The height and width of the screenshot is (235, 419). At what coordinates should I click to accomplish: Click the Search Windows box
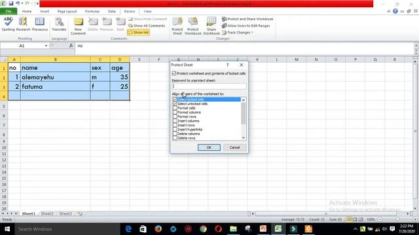coord(67,229)
